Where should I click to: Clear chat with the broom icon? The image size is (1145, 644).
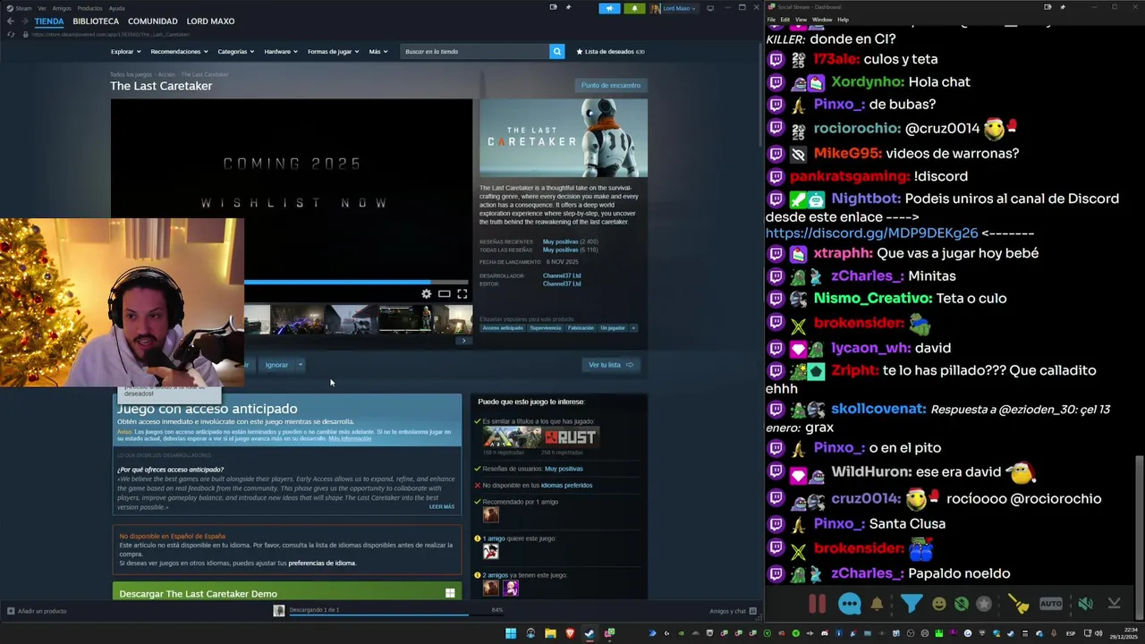1019,604
